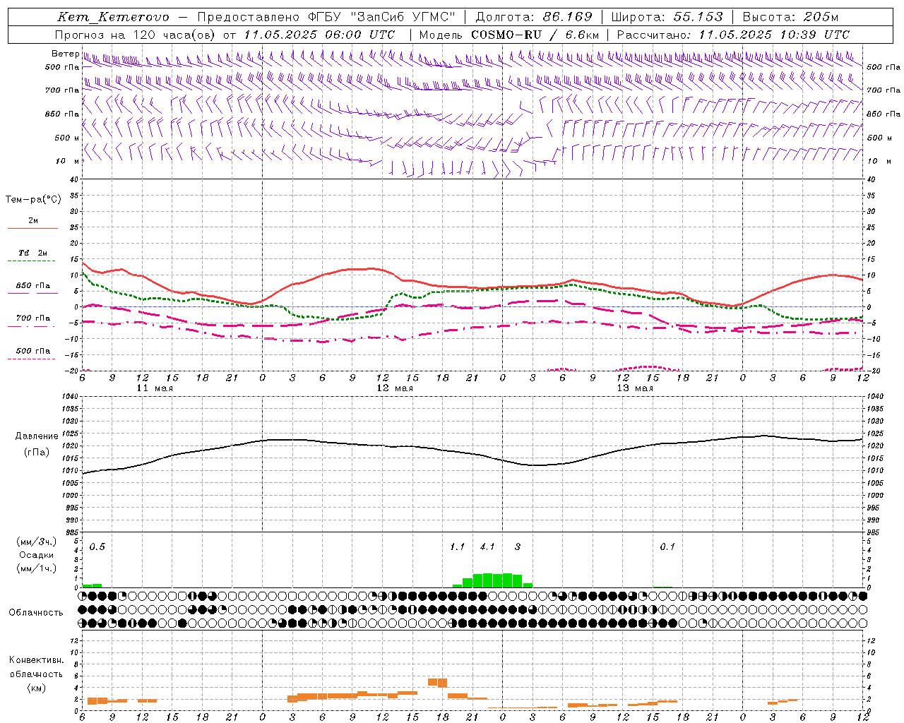Click the Осадки precipitation label
Viewport: 904px width, 723px height.
point(37,555)
